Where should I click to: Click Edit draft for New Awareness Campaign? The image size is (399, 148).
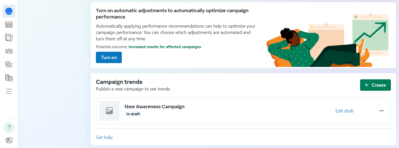pos(344,111)
